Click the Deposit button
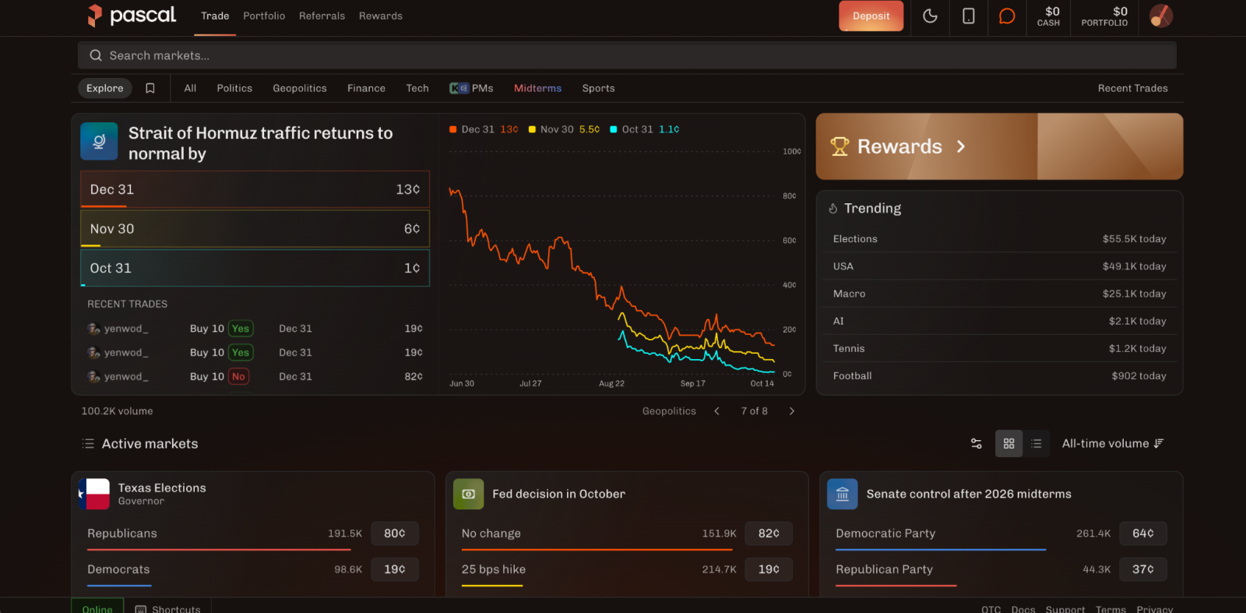This screenshot has width=1246, height=613. [x=871, y=16]
